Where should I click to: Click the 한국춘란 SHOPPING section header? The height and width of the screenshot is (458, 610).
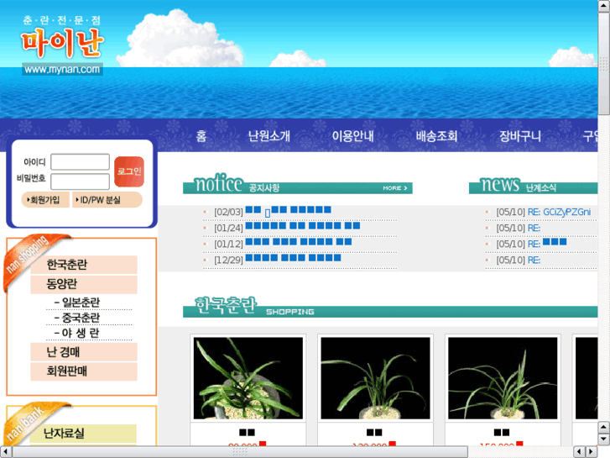[390, 307]
